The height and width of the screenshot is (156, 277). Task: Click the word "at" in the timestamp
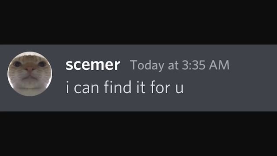pos(173,66)
